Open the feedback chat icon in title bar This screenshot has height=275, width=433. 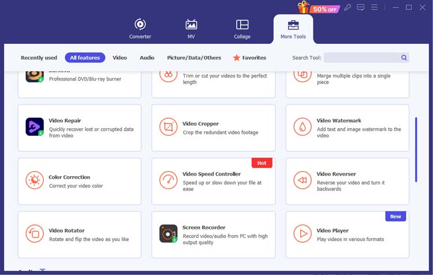pos(361,8)
